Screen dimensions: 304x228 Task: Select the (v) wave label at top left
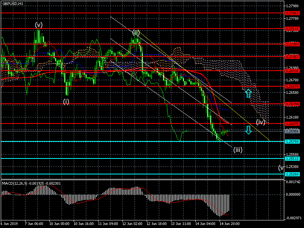click(x=39, y=25)
